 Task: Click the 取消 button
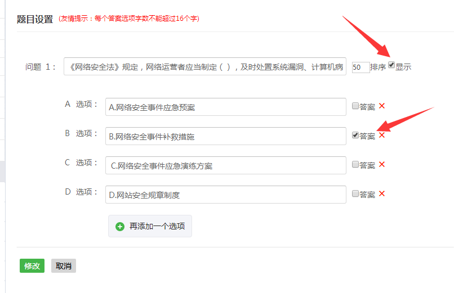click(64, 265)
